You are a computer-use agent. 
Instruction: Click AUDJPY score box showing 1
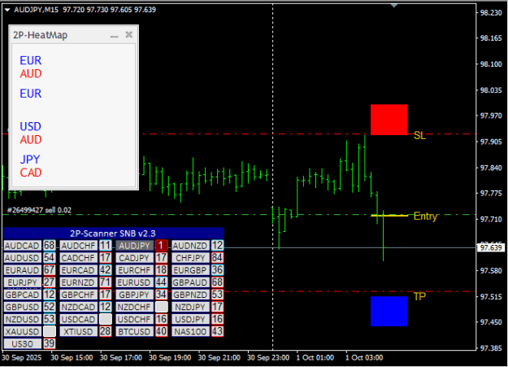162,246
